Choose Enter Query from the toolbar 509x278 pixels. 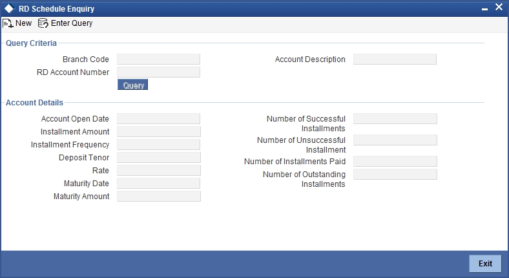tap(72, 23)
